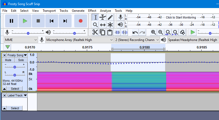The width and height of the screenshot is (219, 120).
Task: Cut the selection with the scissors icon
Action: coord(95,32)
